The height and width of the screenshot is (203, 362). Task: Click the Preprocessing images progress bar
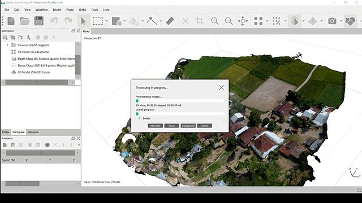tap(180, 101)
